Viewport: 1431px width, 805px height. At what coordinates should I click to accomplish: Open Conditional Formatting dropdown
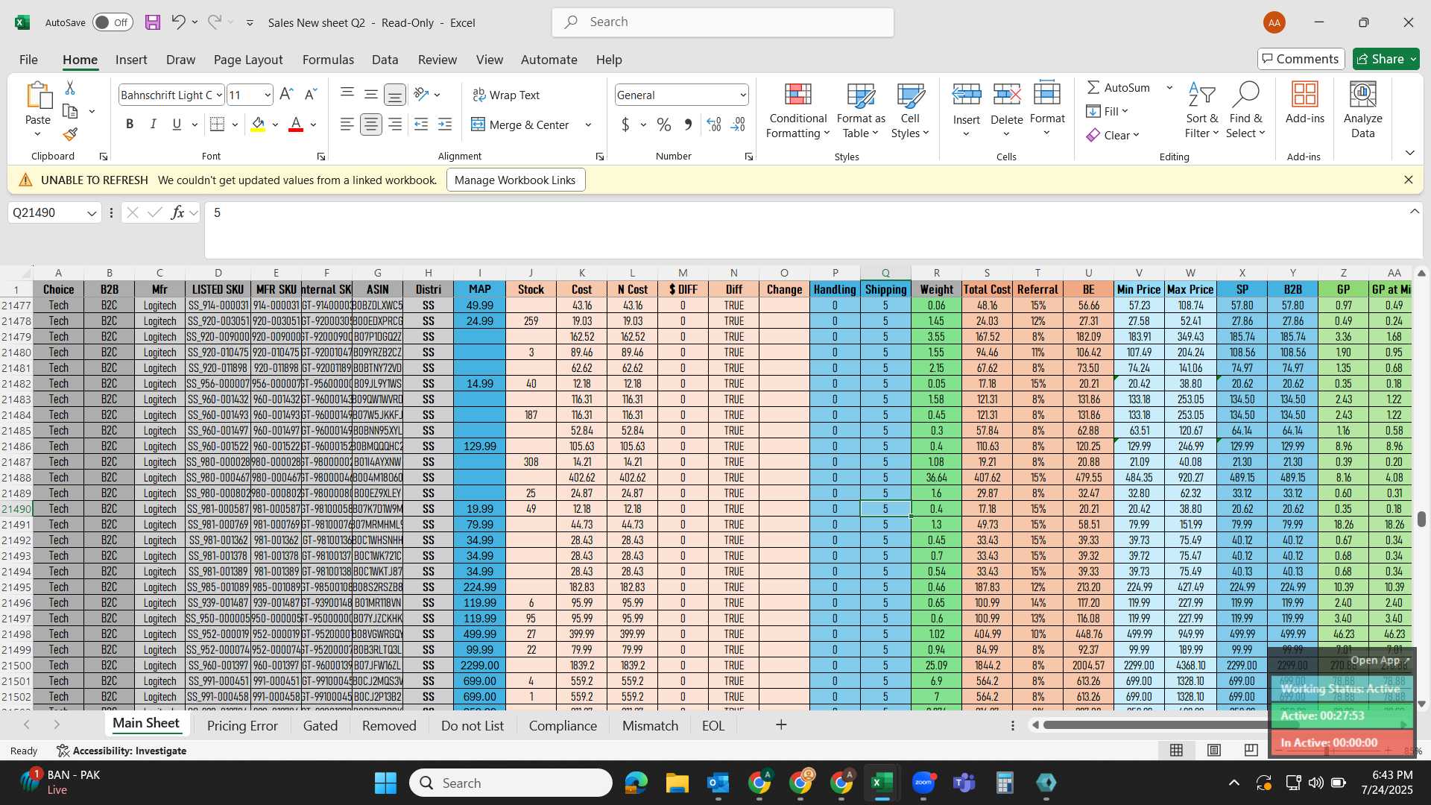[797, 110]
